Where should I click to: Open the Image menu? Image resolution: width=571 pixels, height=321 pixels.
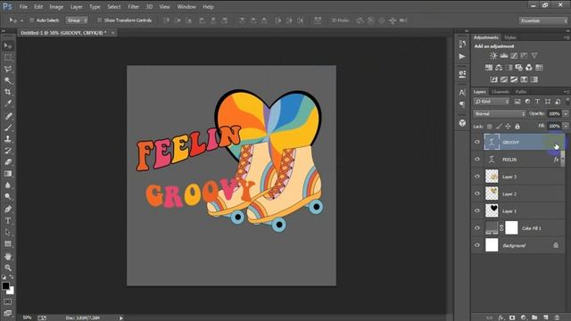pyautogui.click(x=56, y=7)
